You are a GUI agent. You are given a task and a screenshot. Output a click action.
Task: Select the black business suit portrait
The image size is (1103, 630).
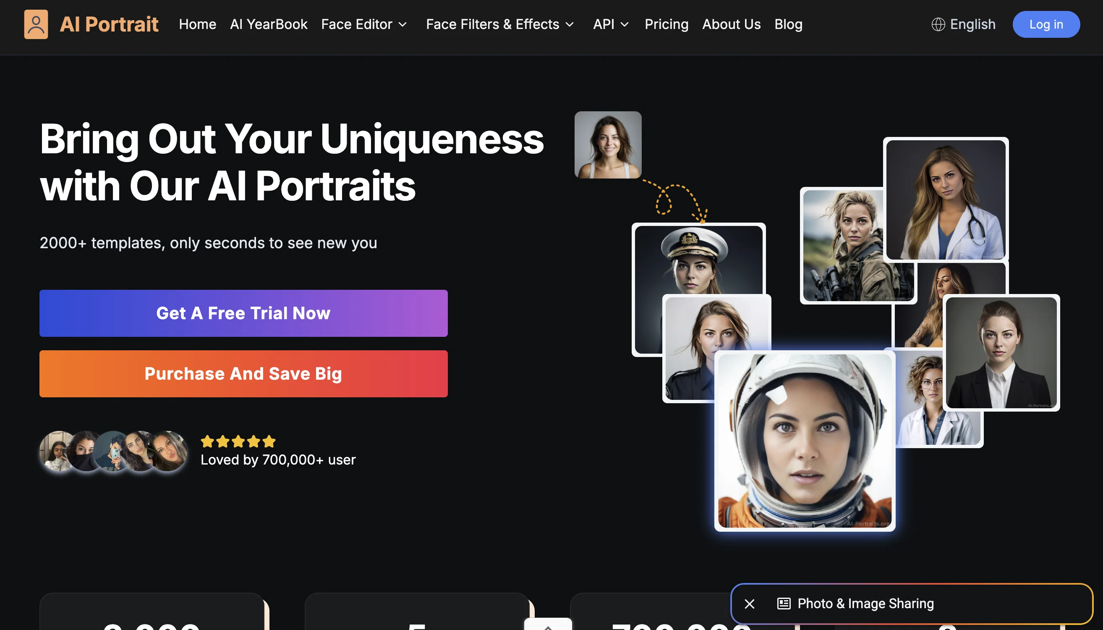1001,353
